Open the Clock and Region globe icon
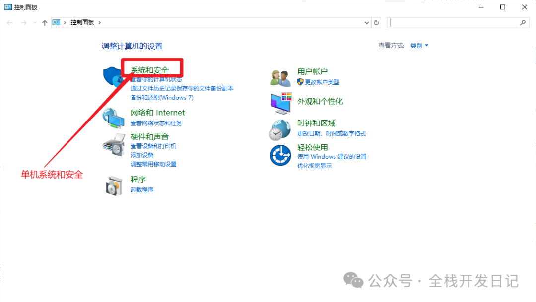536x302 pixels. pyautogui.click(x=280, y=130)
